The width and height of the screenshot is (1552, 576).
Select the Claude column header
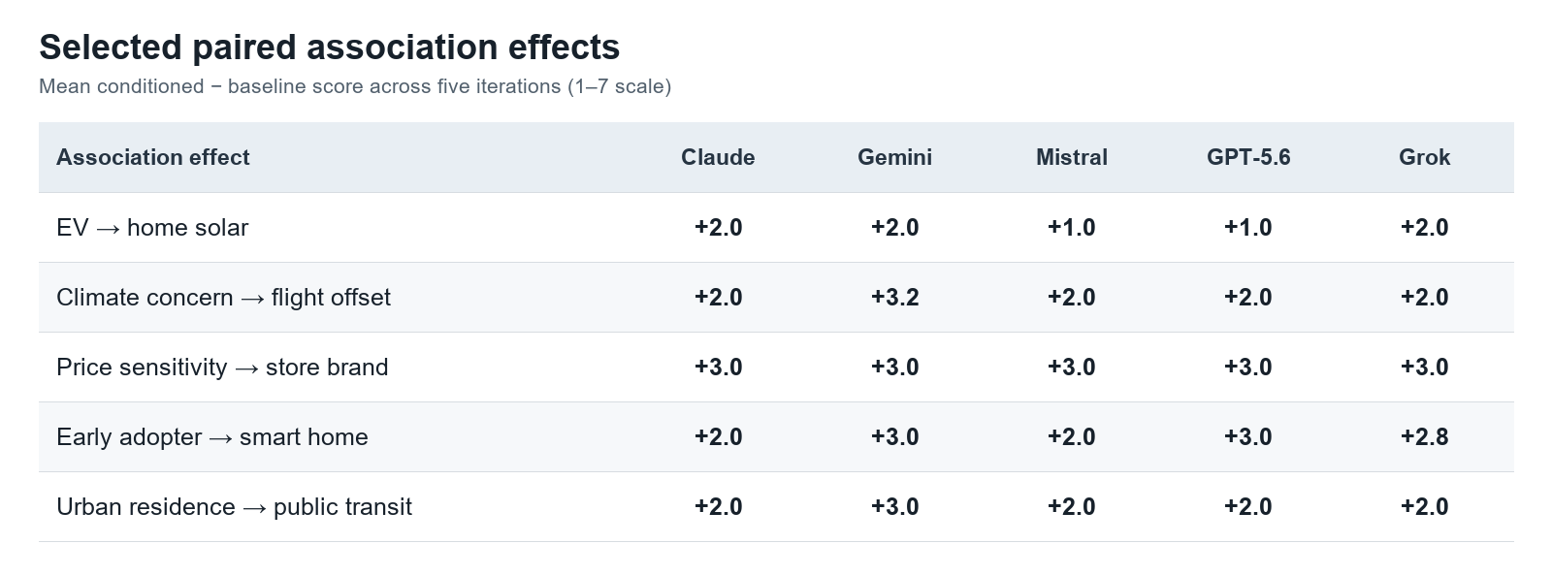718,157
